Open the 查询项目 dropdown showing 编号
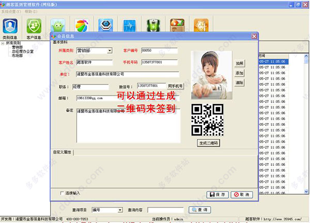 (120, 210)
